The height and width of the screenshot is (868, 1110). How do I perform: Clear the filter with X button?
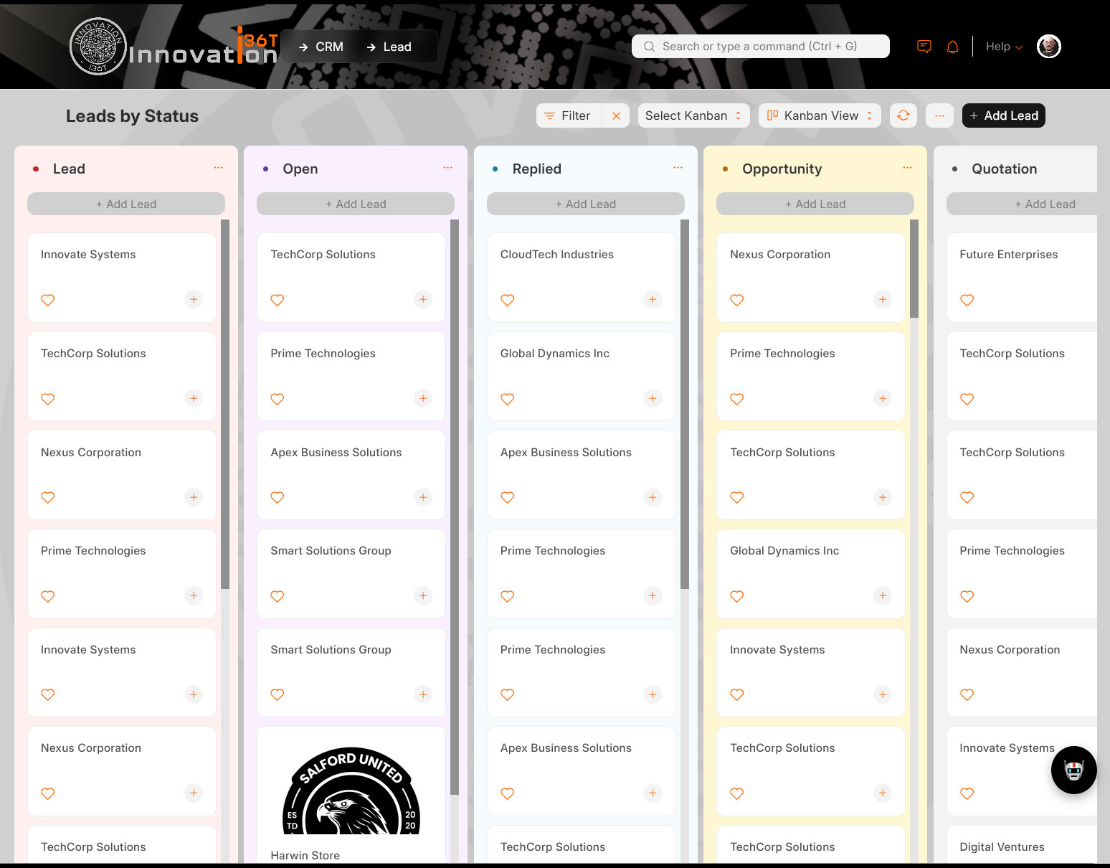point(616,115)
